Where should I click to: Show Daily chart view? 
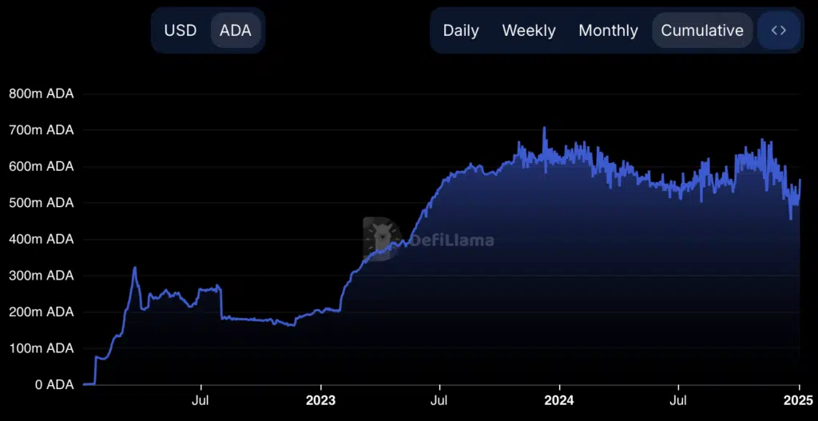[x=461, y=30]
